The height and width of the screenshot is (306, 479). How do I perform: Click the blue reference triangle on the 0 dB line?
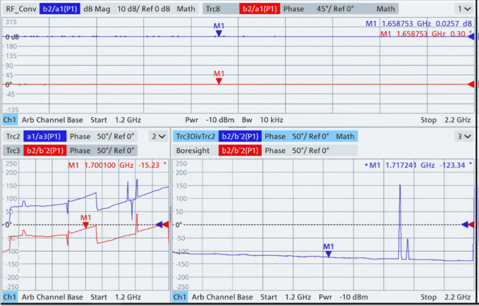point(471,37)
